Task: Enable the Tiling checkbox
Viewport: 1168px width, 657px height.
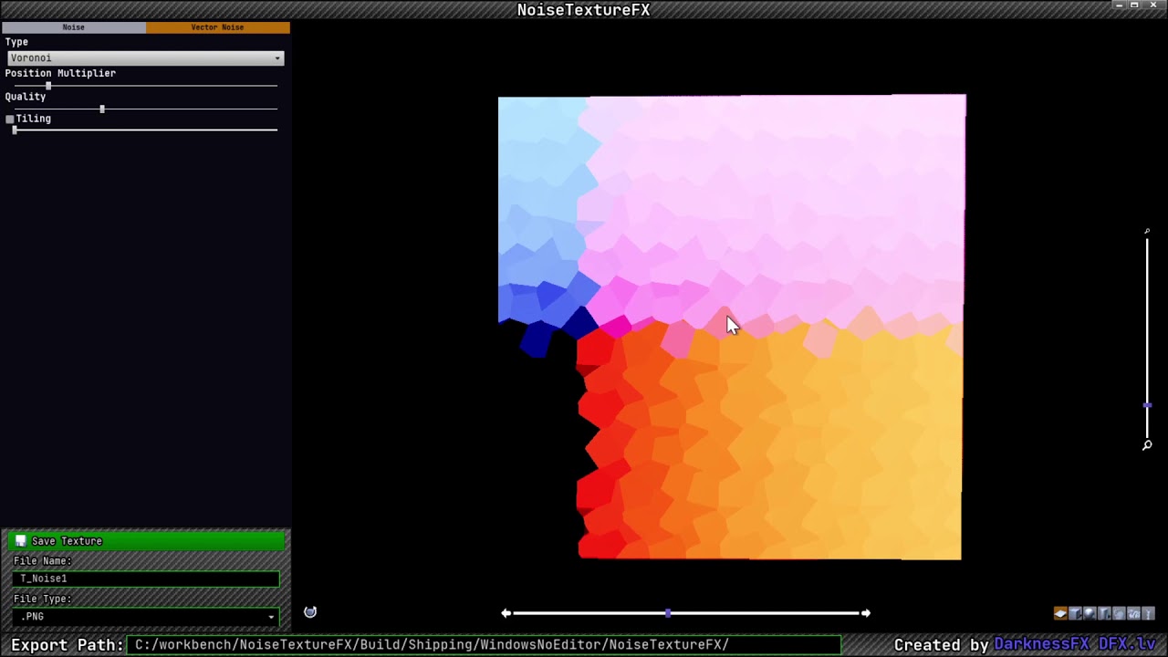Action: (x=10, y=120)
